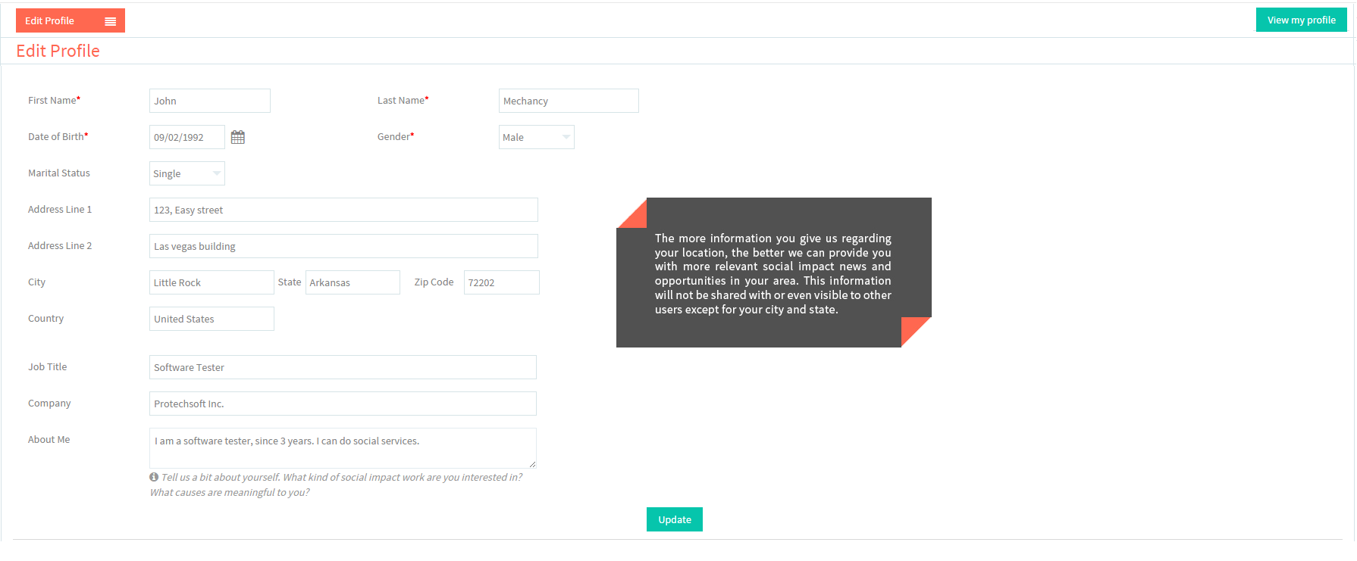Focus the City field with Little Rock

pos(212,282)
